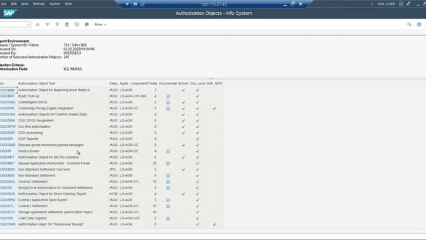Expand the command field dropdown arrow
The width and height of the screenshot is (426, 240).
tap(28, 25)
